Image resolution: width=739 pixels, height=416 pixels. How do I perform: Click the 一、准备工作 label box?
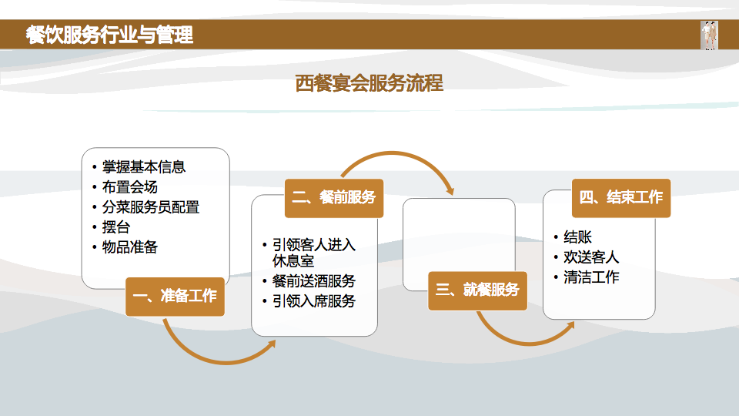(175, 297)
